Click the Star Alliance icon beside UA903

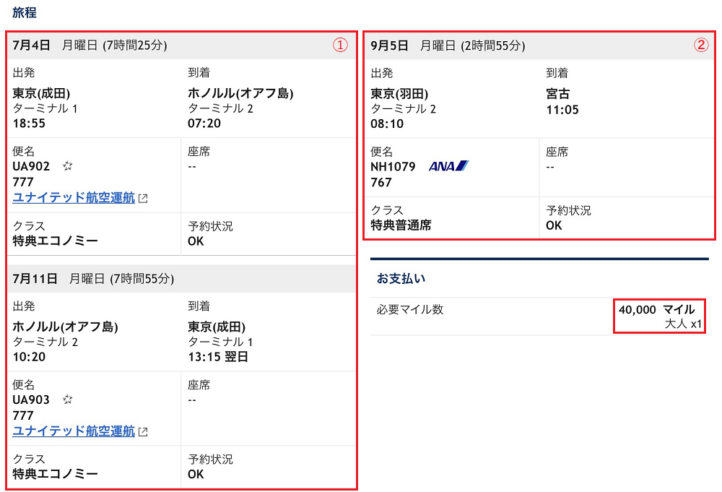coord(68,400)
